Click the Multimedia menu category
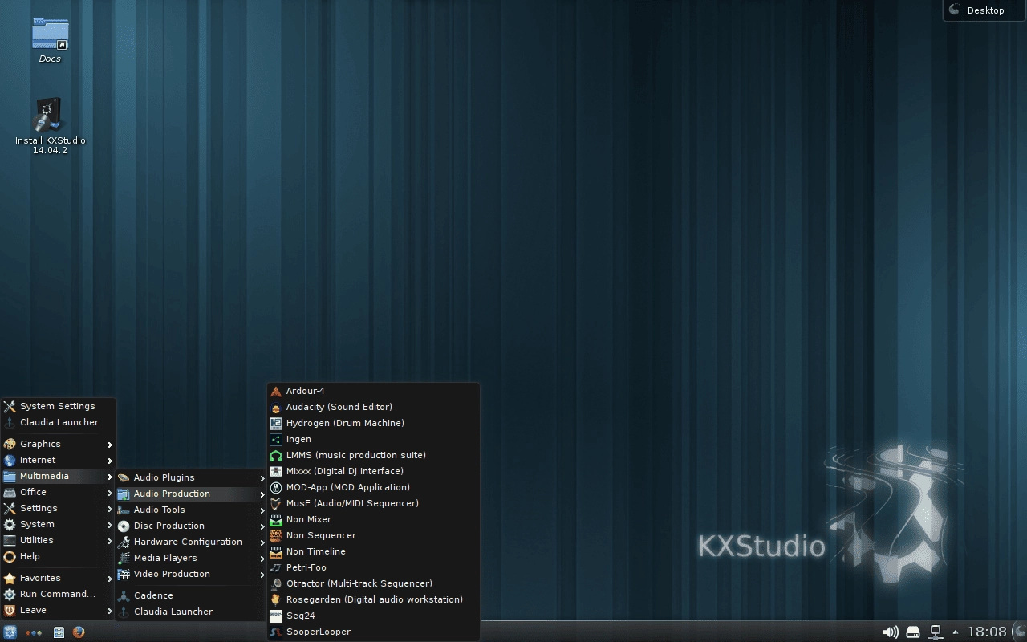 (59, 476)
